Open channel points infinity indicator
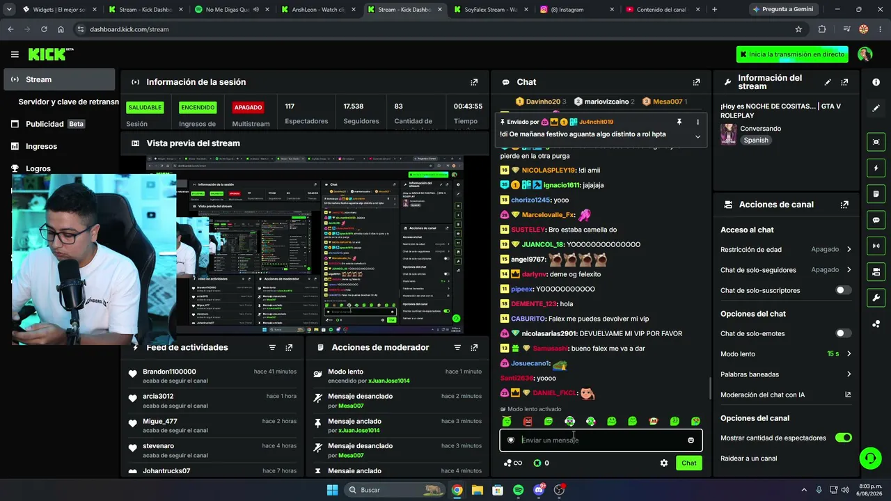The height and width of the screenshot is (501, 891). (513, 463)
